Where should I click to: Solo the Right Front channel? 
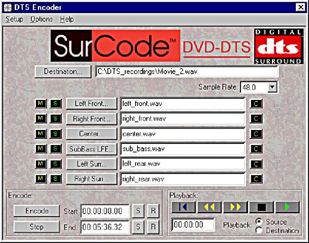coord(56,119)
